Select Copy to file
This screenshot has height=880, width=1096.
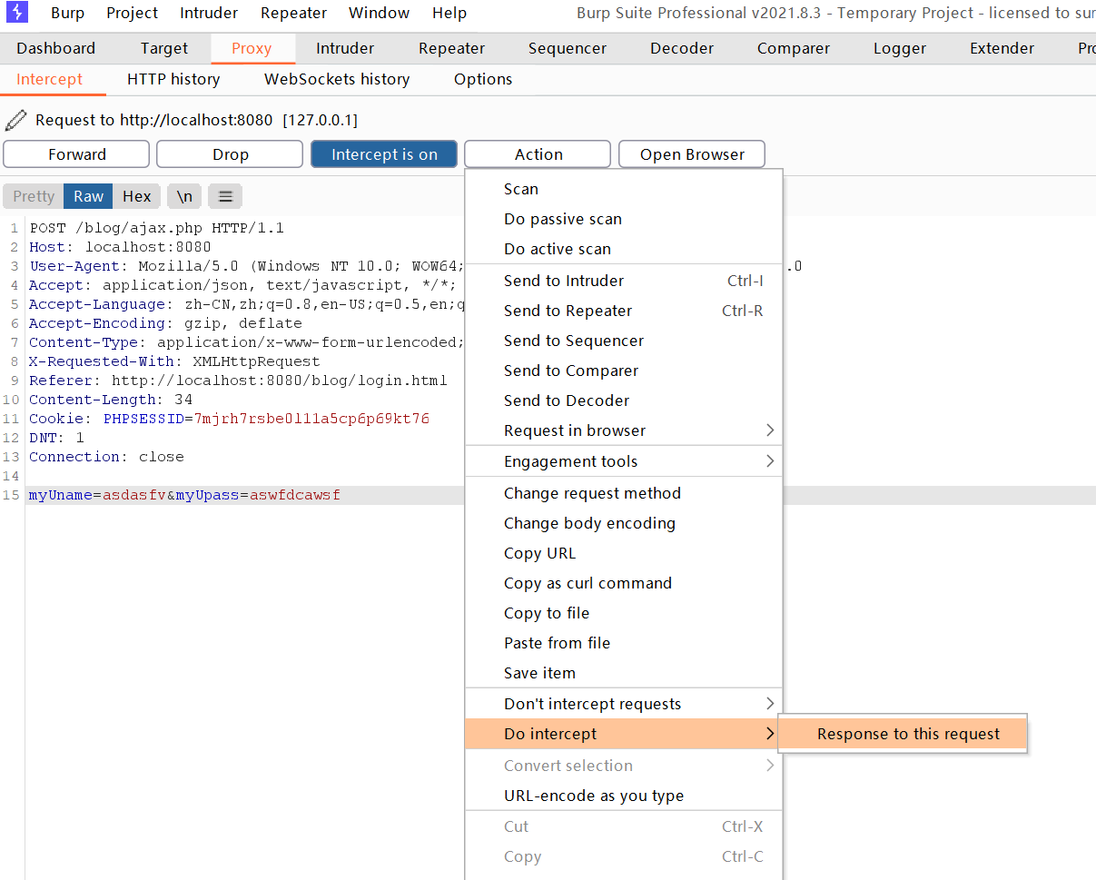pyautogui.click(x=624, y=613)
